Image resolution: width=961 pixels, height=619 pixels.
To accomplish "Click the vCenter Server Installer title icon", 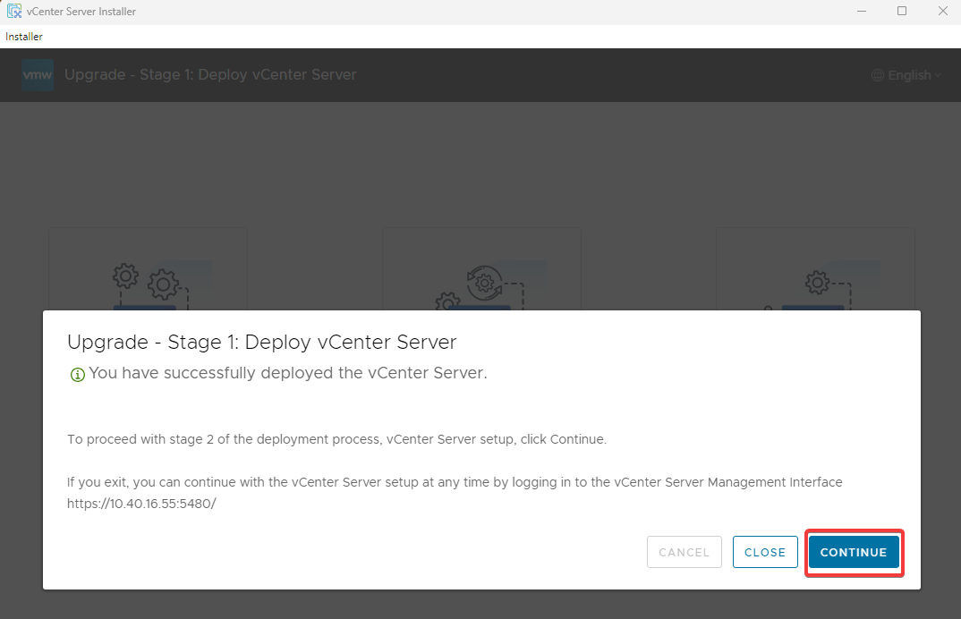I will coord(14,11).
